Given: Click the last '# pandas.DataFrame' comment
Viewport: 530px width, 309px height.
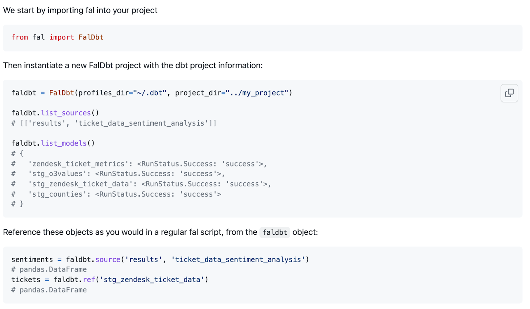Looking at the screenshot, I should coord(49,290).
